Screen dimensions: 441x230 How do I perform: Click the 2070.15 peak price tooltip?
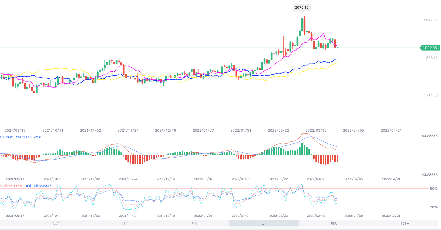pos(302,7)
